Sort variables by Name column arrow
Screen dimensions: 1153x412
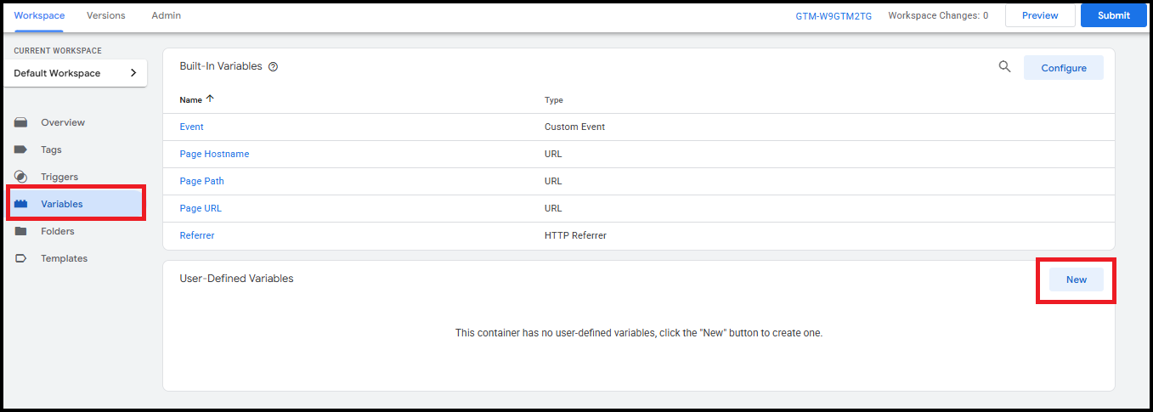210,99
